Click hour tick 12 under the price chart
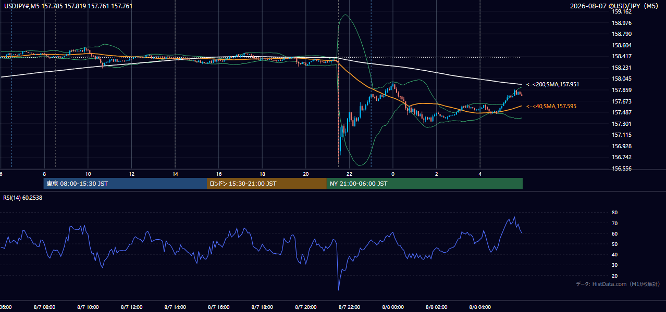This screenshot has width=666, height=312. (132, 174)
